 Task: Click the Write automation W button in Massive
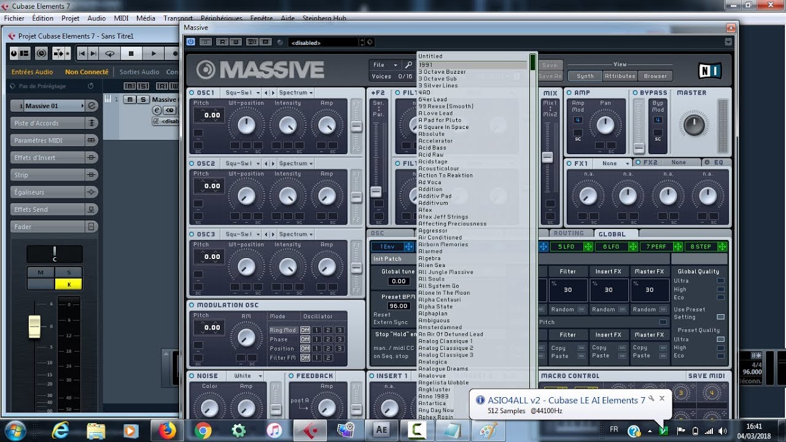(235, 42)
